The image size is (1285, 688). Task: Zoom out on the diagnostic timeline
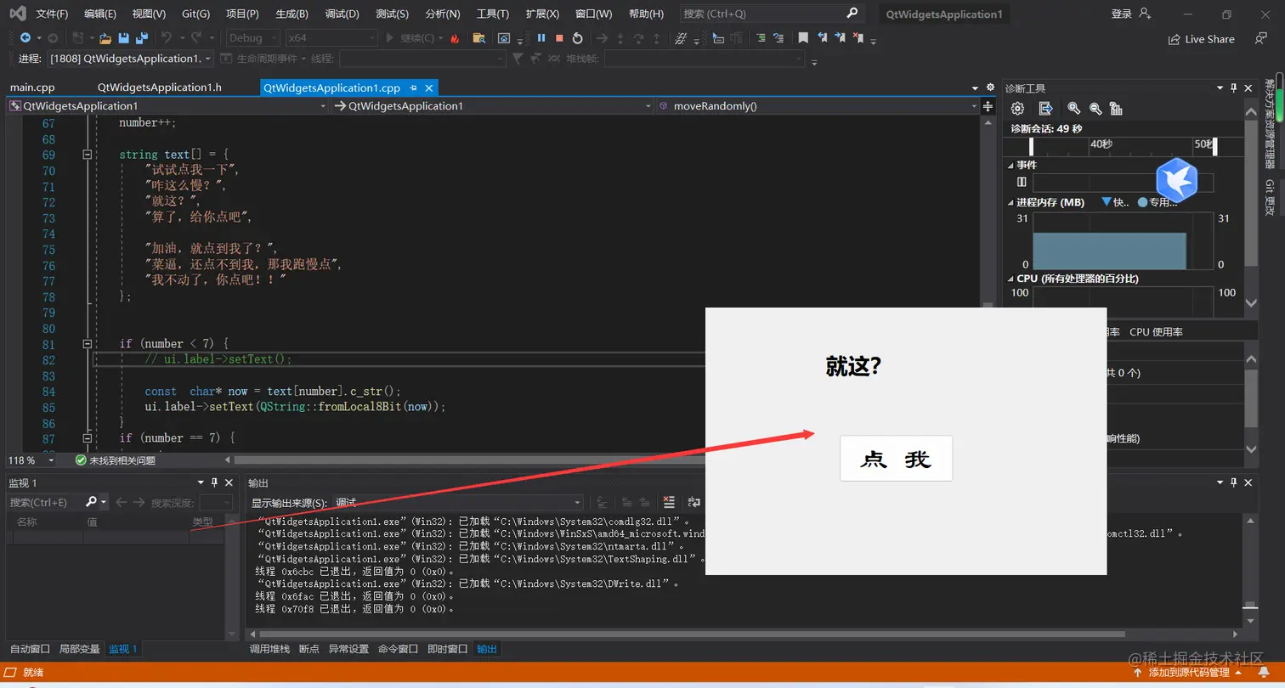(x=1095, y=108)
